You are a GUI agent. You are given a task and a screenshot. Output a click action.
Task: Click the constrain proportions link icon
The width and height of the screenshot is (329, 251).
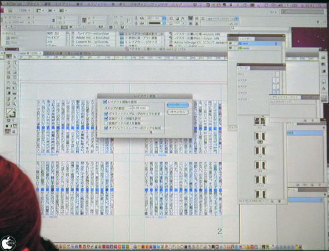pyautogui.click(x=53, y=20)
